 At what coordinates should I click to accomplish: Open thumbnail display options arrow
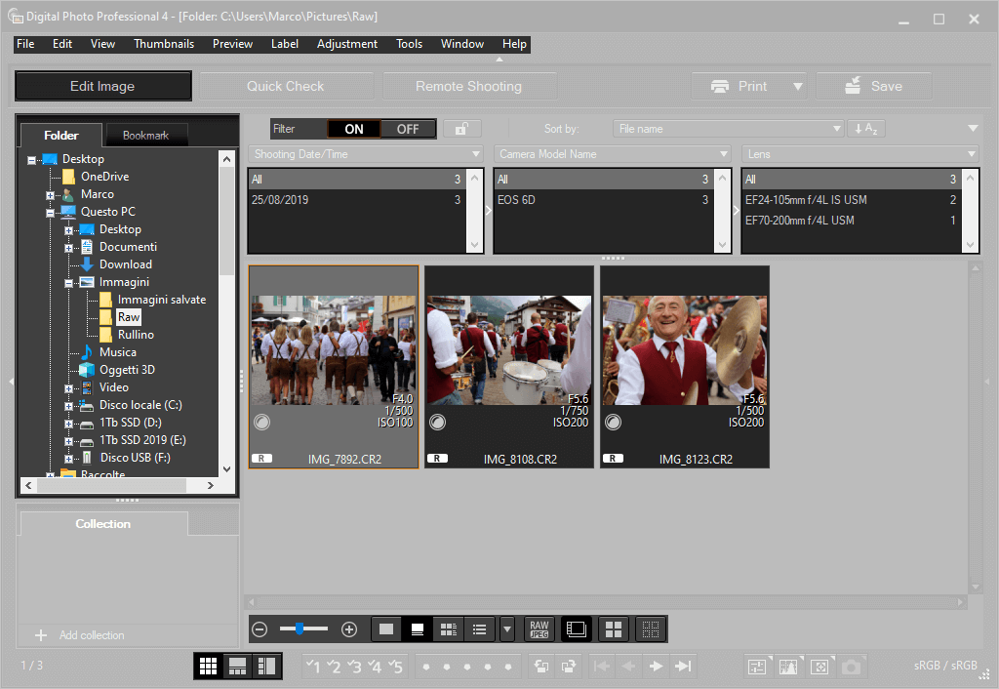tap(507, 629)
